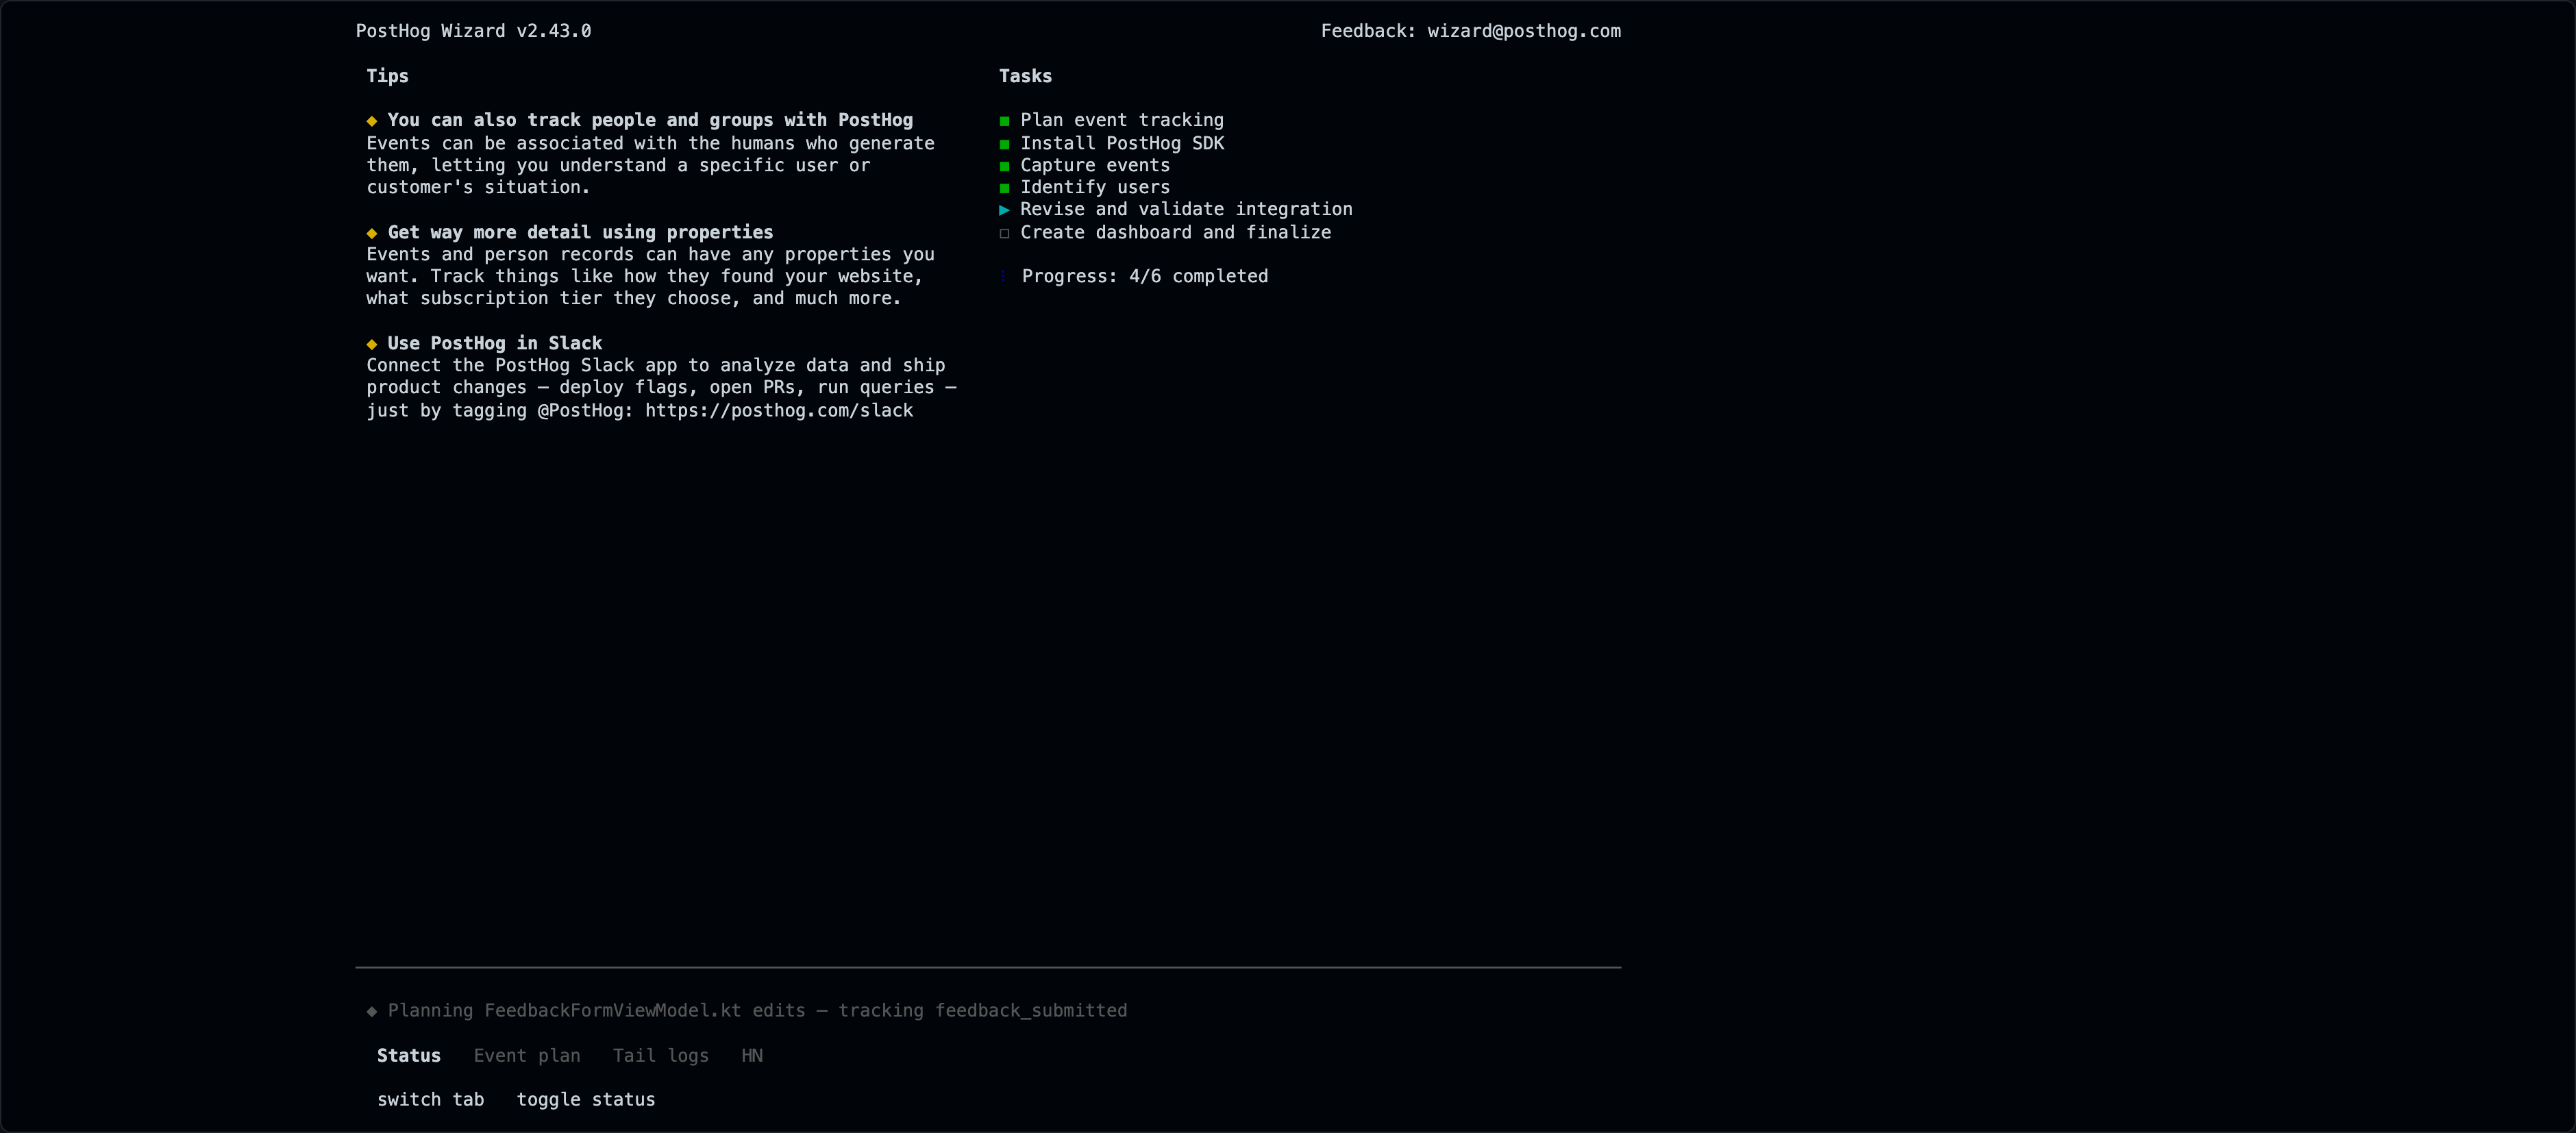Click the 'toggle status' hint

(x=586, y=1099)
